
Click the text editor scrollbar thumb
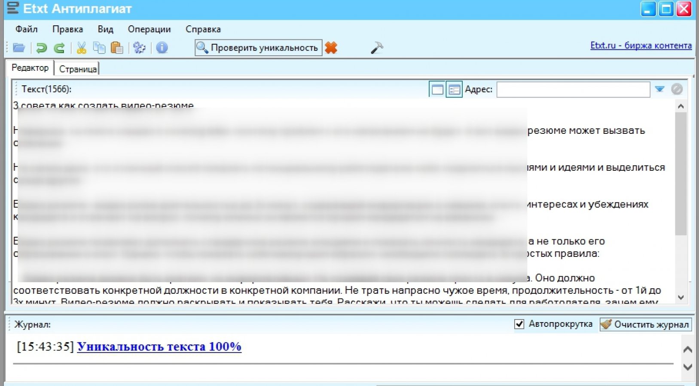pyautogui.click(x=681, y=174)
